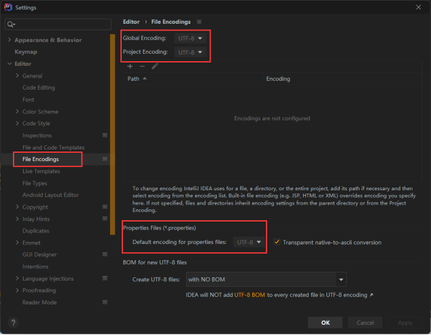
Task: Collapse the Editor section
Action: pyautogui.click(x=10, y=64)
